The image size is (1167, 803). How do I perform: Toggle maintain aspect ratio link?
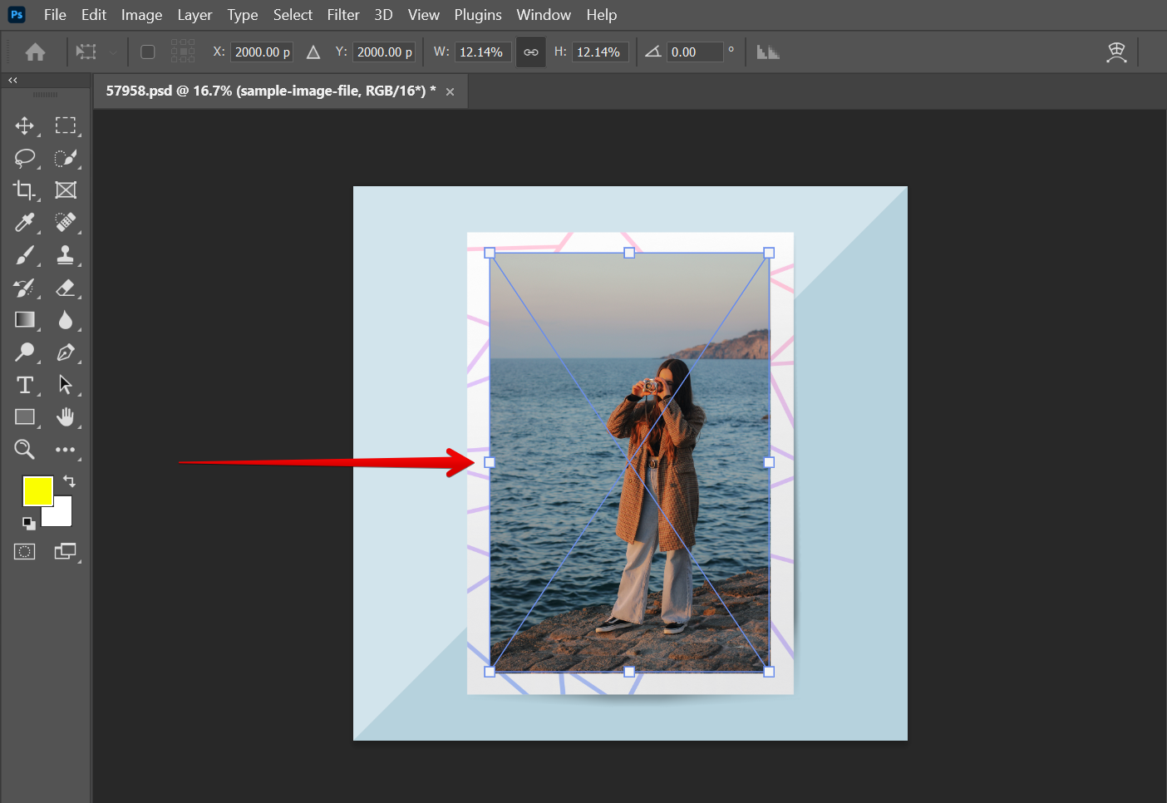(530, 52)
